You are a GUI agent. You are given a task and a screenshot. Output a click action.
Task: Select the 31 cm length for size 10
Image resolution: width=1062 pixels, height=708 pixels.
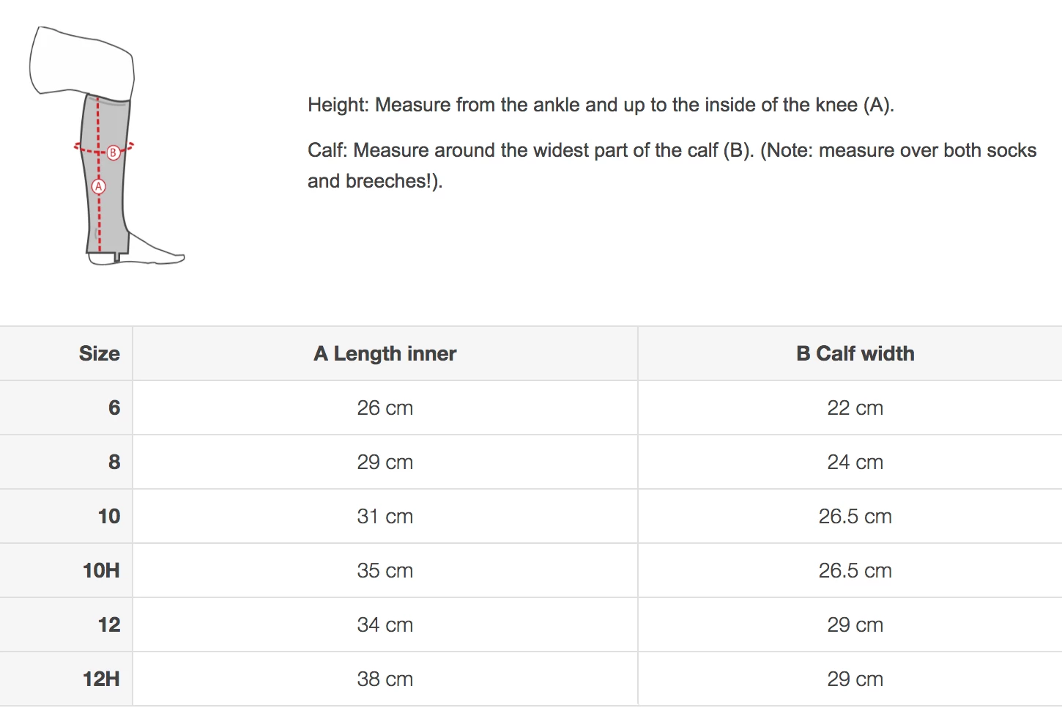click(385, 516)
